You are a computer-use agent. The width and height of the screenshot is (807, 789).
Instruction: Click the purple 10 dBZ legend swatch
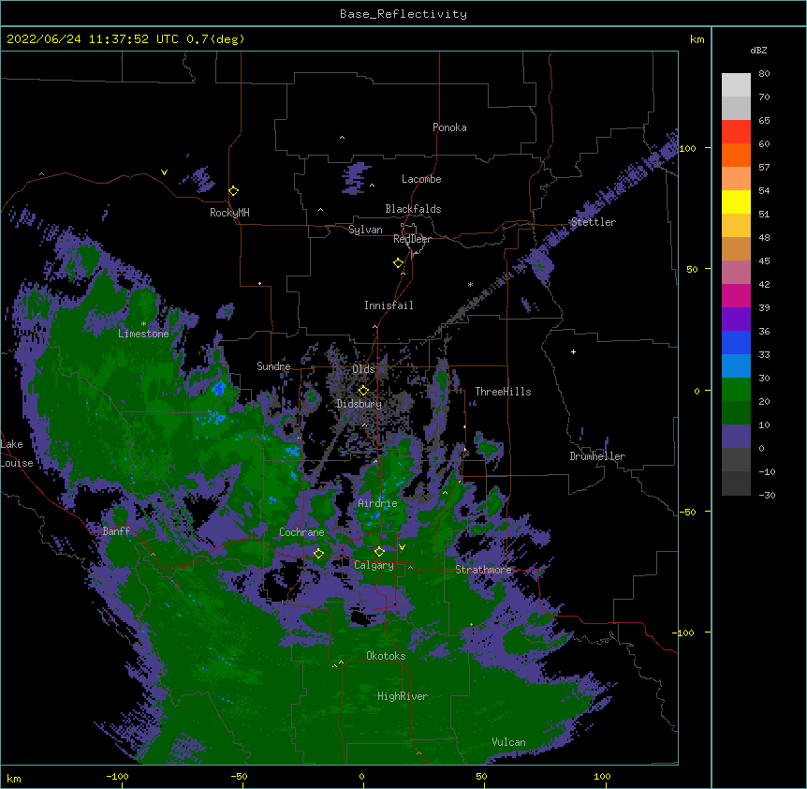coord(736,437)
